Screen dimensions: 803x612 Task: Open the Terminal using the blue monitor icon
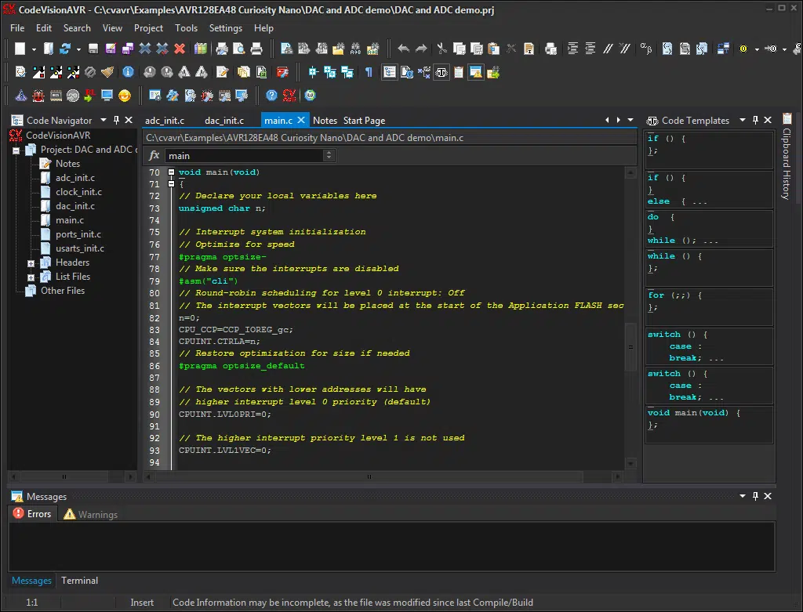click(107, 95)
